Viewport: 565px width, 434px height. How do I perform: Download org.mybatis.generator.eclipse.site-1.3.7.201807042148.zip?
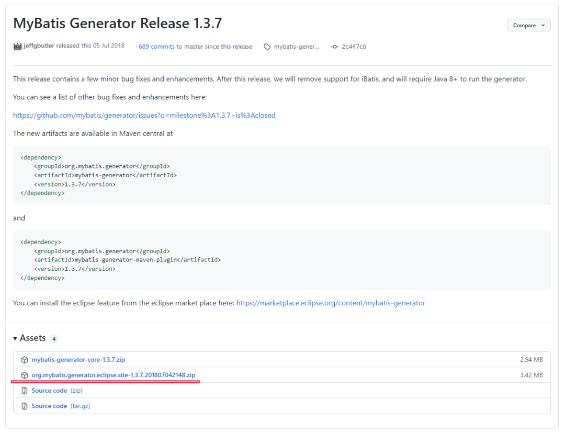point(114,375)
